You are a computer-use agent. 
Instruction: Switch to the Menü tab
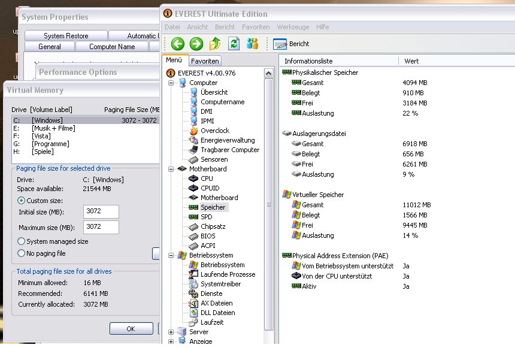[174, 60]
